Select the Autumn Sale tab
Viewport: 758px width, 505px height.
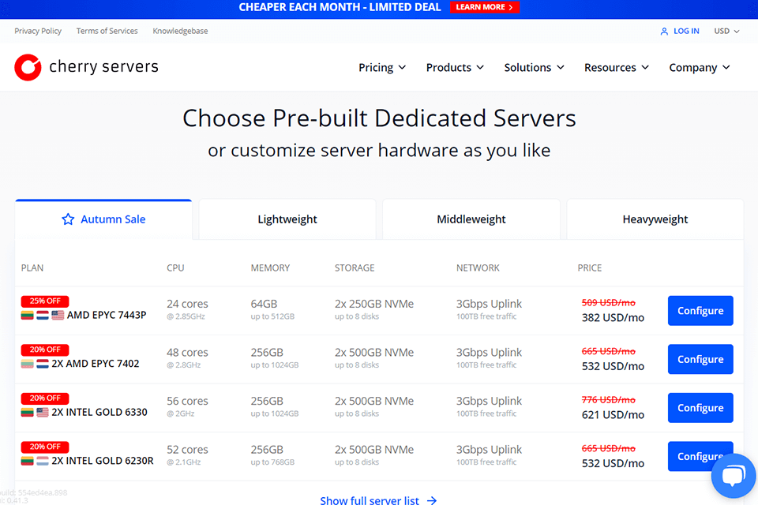103,219
